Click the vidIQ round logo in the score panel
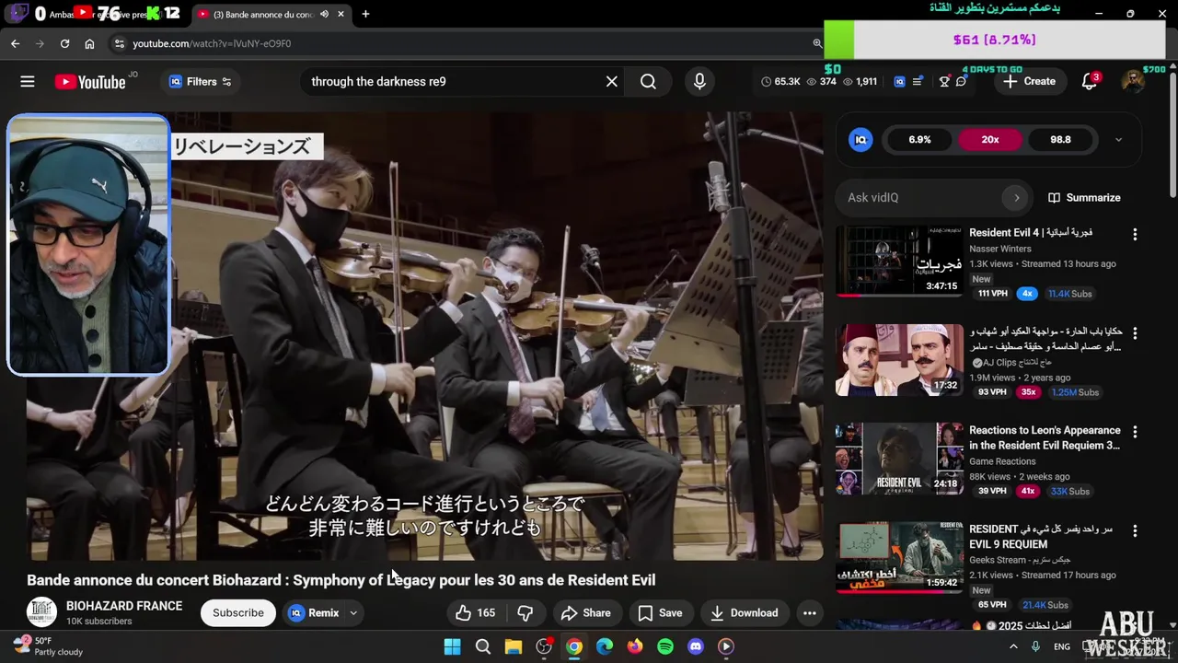 click(860, 140)
